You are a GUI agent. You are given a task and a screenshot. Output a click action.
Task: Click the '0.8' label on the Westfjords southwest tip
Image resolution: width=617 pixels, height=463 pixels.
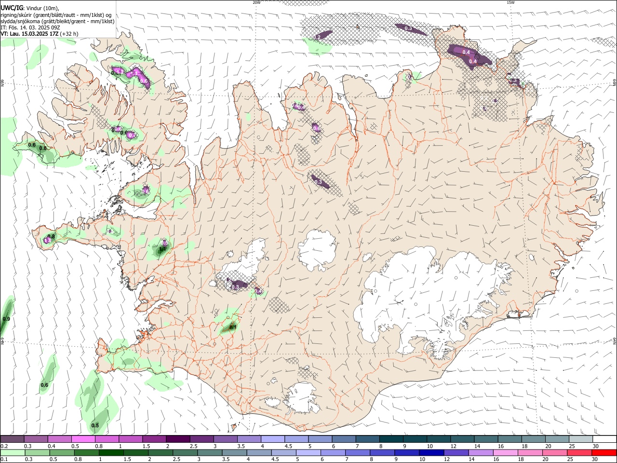(x=43, y=148)
